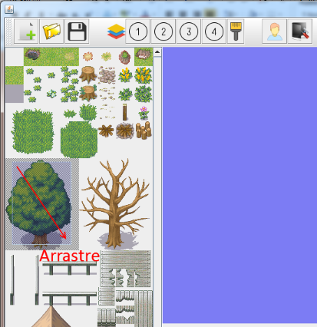
Task: Save using the floppy disk icon
Action: (77, 31)
